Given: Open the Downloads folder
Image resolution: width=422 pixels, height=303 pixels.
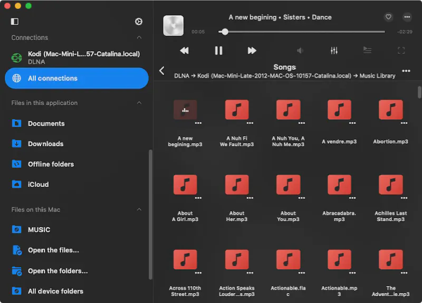Looking at the screenshot, I should [45, 144].
